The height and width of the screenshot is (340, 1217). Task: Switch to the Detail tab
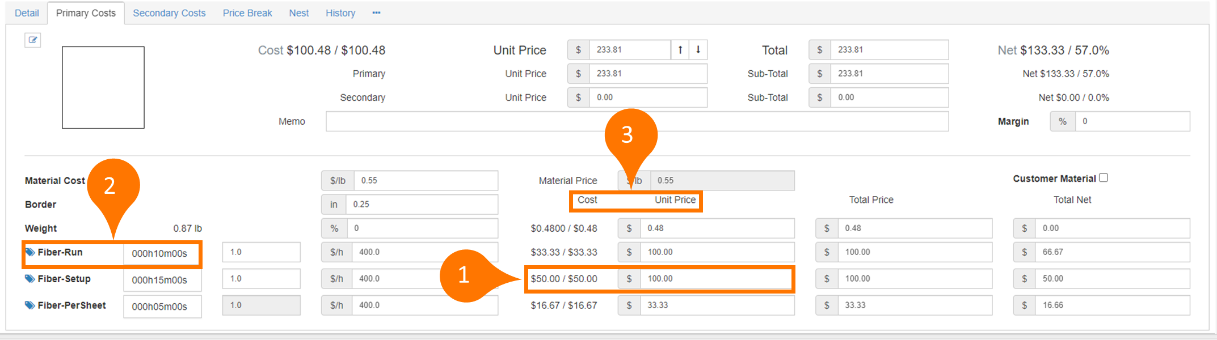pos(27,13)
